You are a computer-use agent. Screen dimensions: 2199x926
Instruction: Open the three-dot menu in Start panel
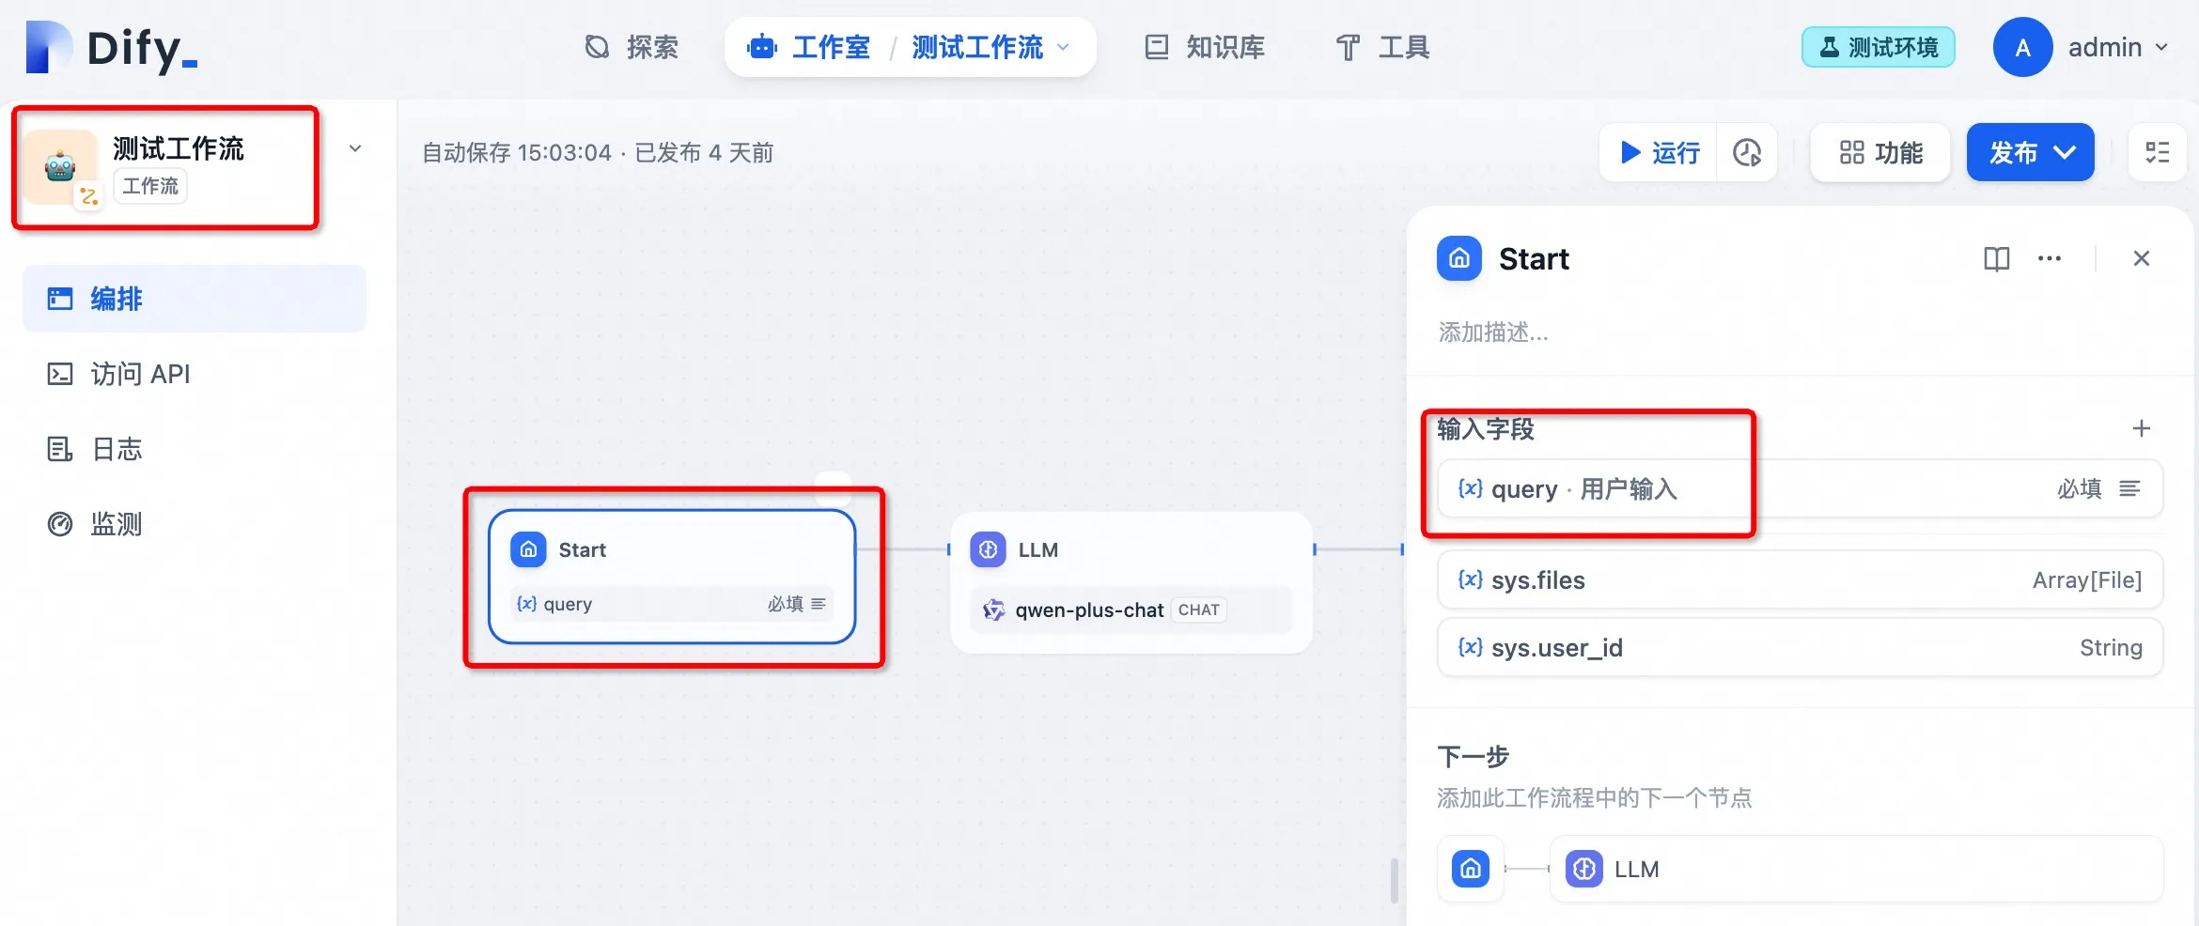(x=2049, y=258)
